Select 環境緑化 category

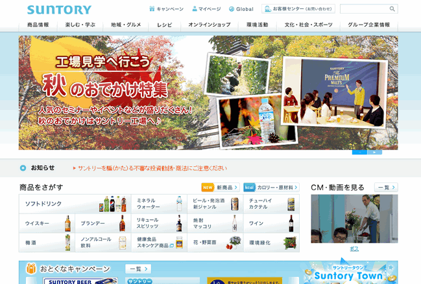point(271,243)
